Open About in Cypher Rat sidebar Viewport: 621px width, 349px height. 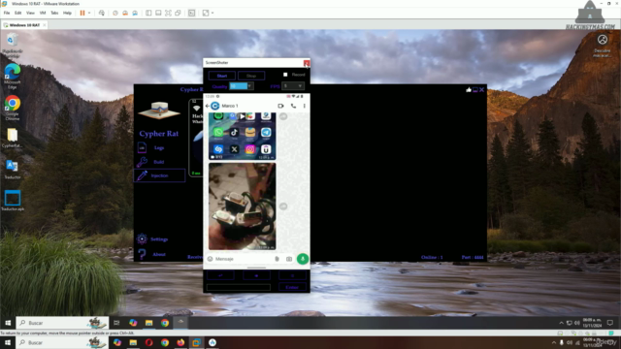click(159, 254)
